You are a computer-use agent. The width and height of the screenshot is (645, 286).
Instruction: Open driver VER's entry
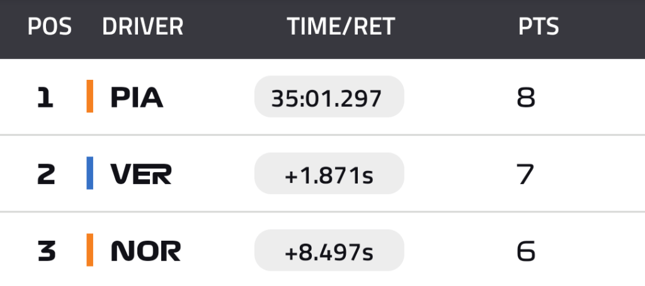point(140,174)
